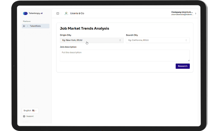Click the Research button
The image size is (219, 131).
coord(183,66)
